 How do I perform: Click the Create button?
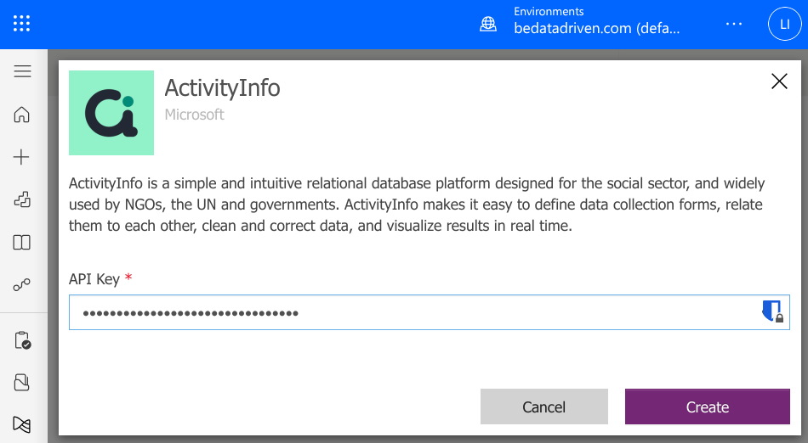707,407
